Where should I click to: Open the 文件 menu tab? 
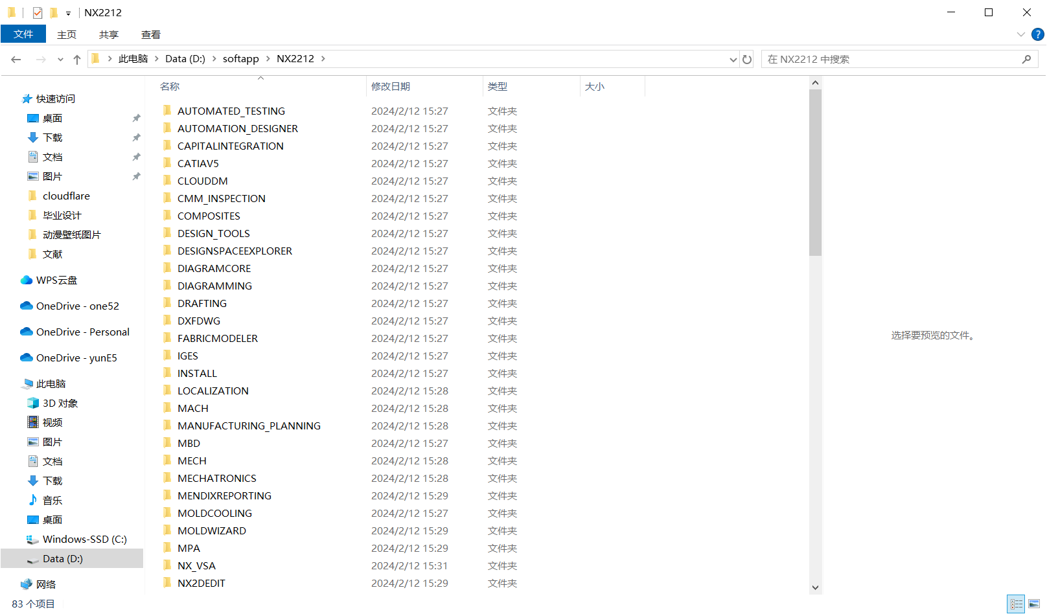23,34
